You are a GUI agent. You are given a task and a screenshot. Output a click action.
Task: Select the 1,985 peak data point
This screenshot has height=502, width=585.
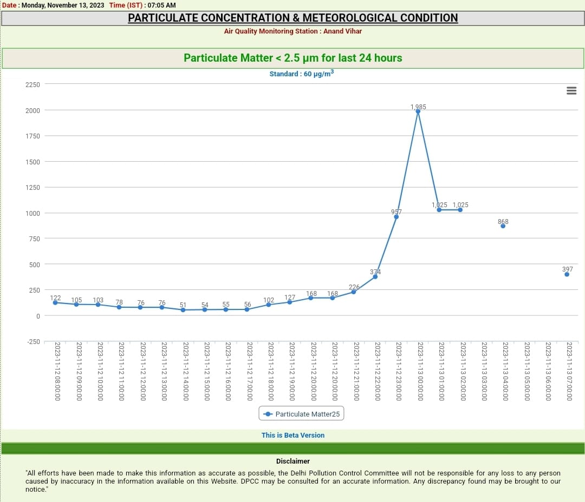coord(418,111)
